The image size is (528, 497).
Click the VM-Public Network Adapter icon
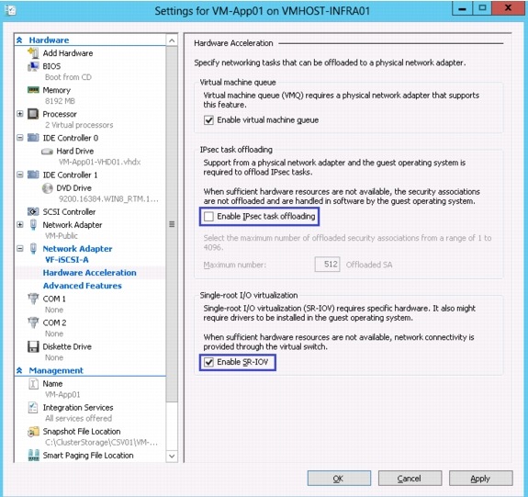point(33,225)
